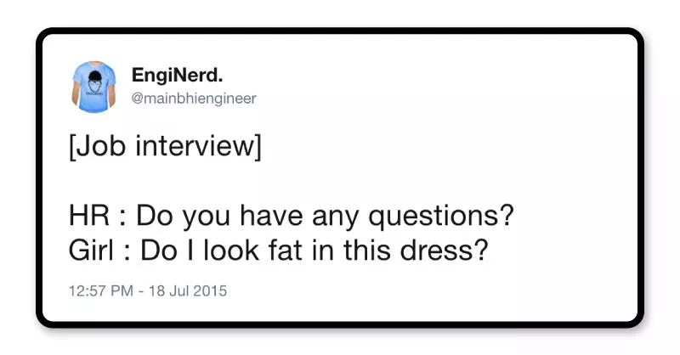Click the glasses face logo on avatar shirt
Image resolution: width=680 pixels, height=355 pixels.
coord(93,80)
